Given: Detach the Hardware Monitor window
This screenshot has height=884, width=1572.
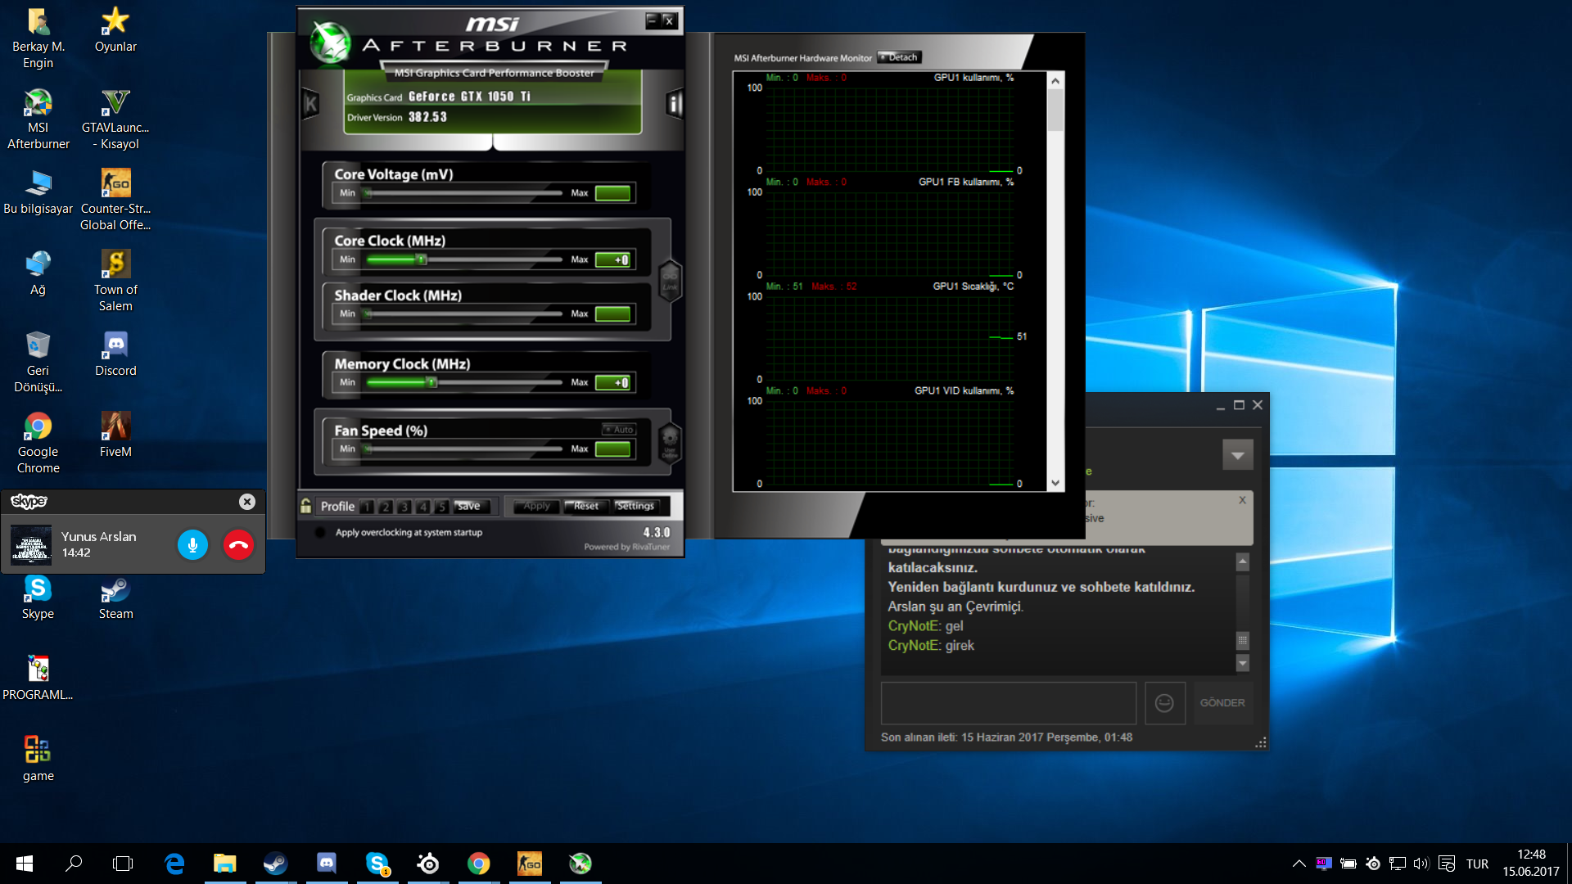Looking at the screenshot, I should tap(899, 57).
